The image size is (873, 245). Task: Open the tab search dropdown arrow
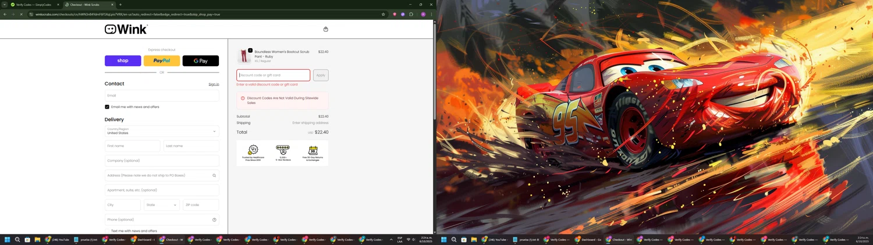point(5,5)
